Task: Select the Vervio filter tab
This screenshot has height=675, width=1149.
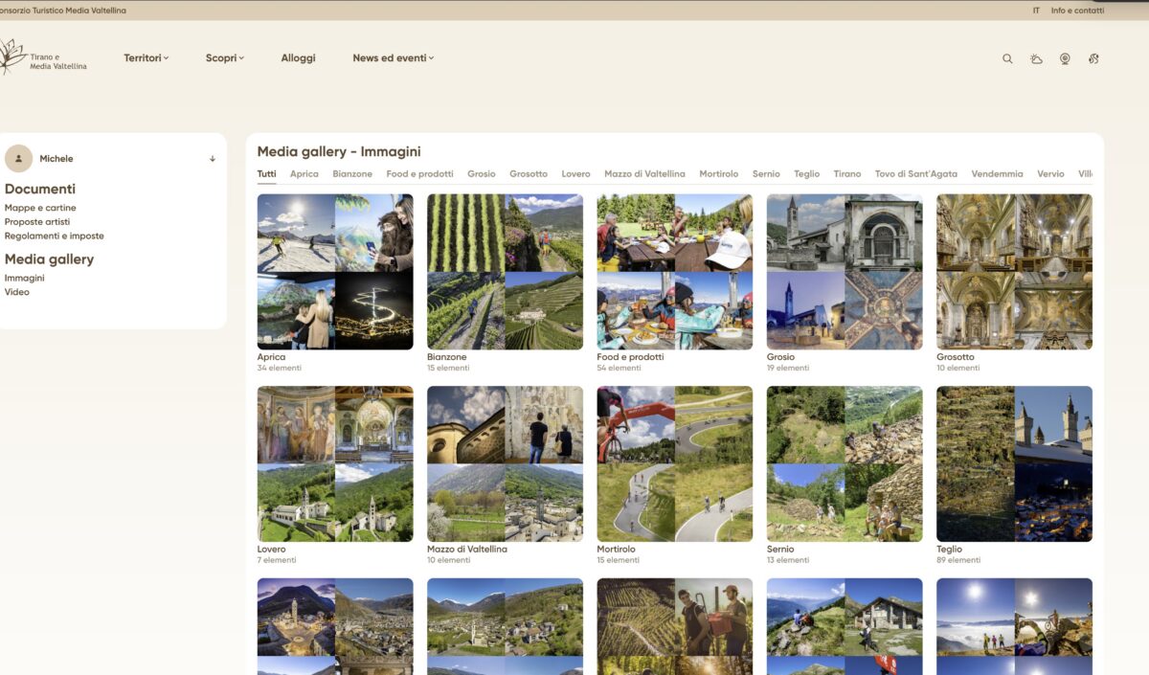Action: point(1050,174)
